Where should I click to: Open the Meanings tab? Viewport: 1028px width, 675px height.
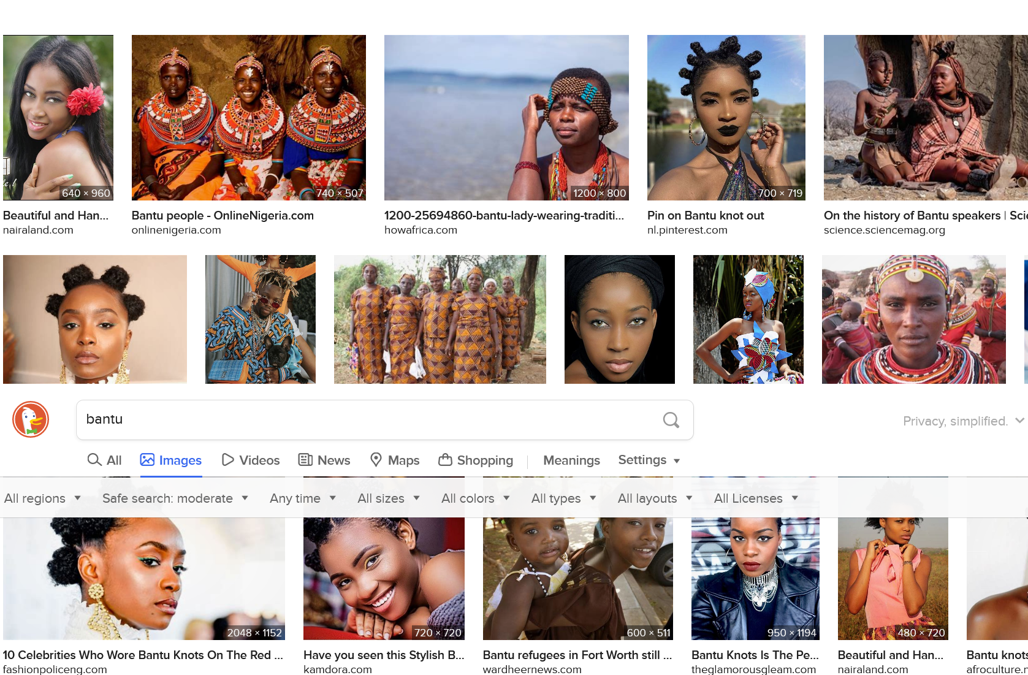point(571,460)
